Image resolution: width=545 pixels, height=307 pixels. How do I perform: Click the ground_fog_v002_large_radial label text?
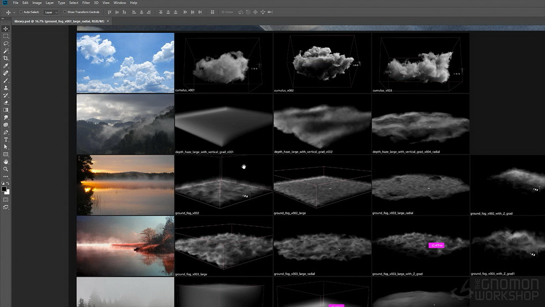point(393,213)
